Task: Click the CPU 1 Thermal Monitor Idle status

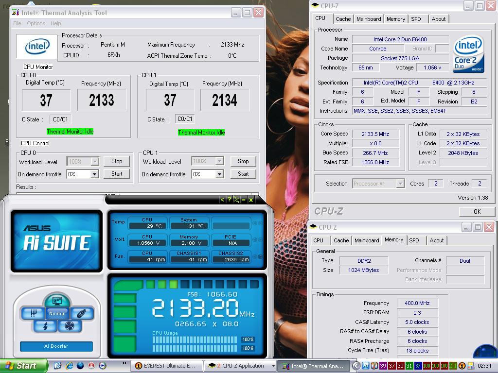Action: 201,133
